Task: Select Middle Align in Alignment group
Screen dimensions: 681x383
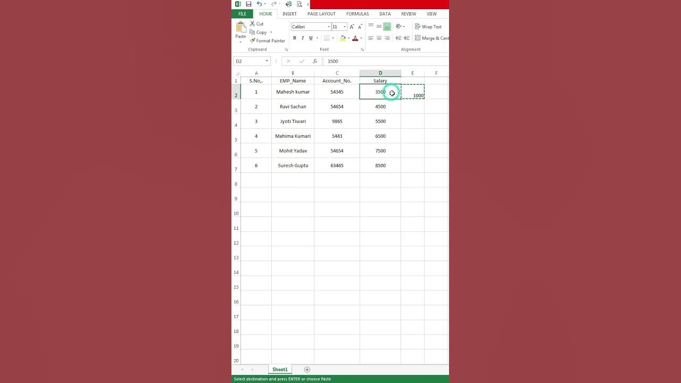Action: pos(379,27)
